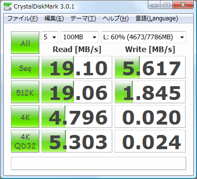Click the 512K read result 19.06

[77, 92]
